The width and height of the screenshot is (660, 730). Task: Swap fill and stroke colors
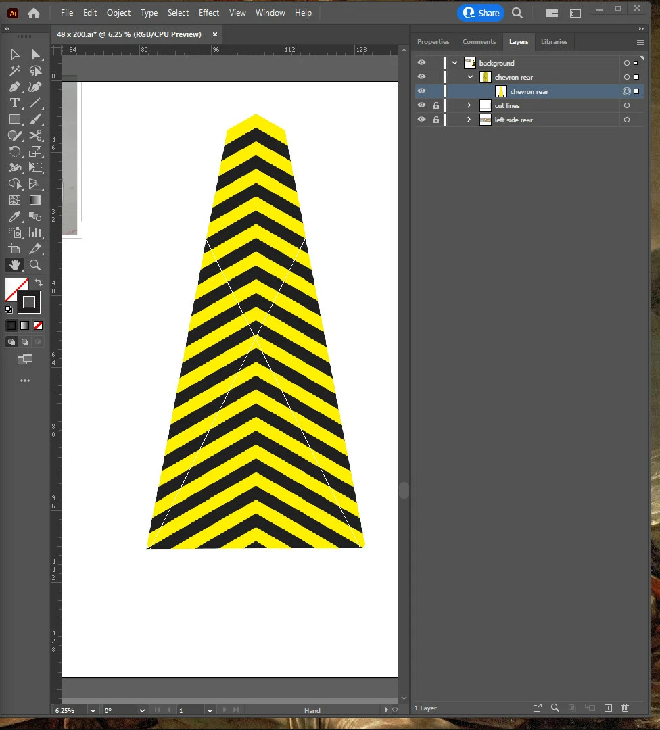coord(39,282)
